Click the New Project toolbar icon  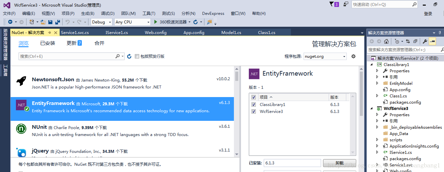tap(32, 22)
